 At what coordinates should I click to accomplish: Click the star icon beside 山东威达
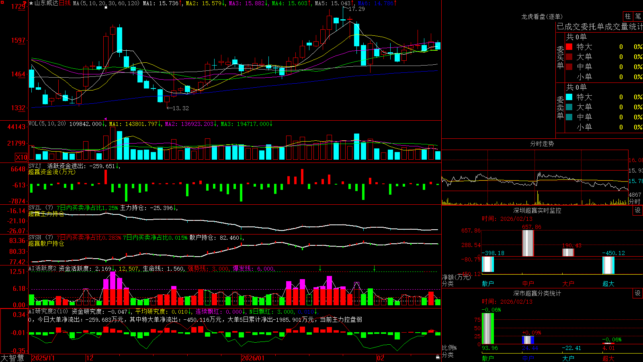[31, 3]
